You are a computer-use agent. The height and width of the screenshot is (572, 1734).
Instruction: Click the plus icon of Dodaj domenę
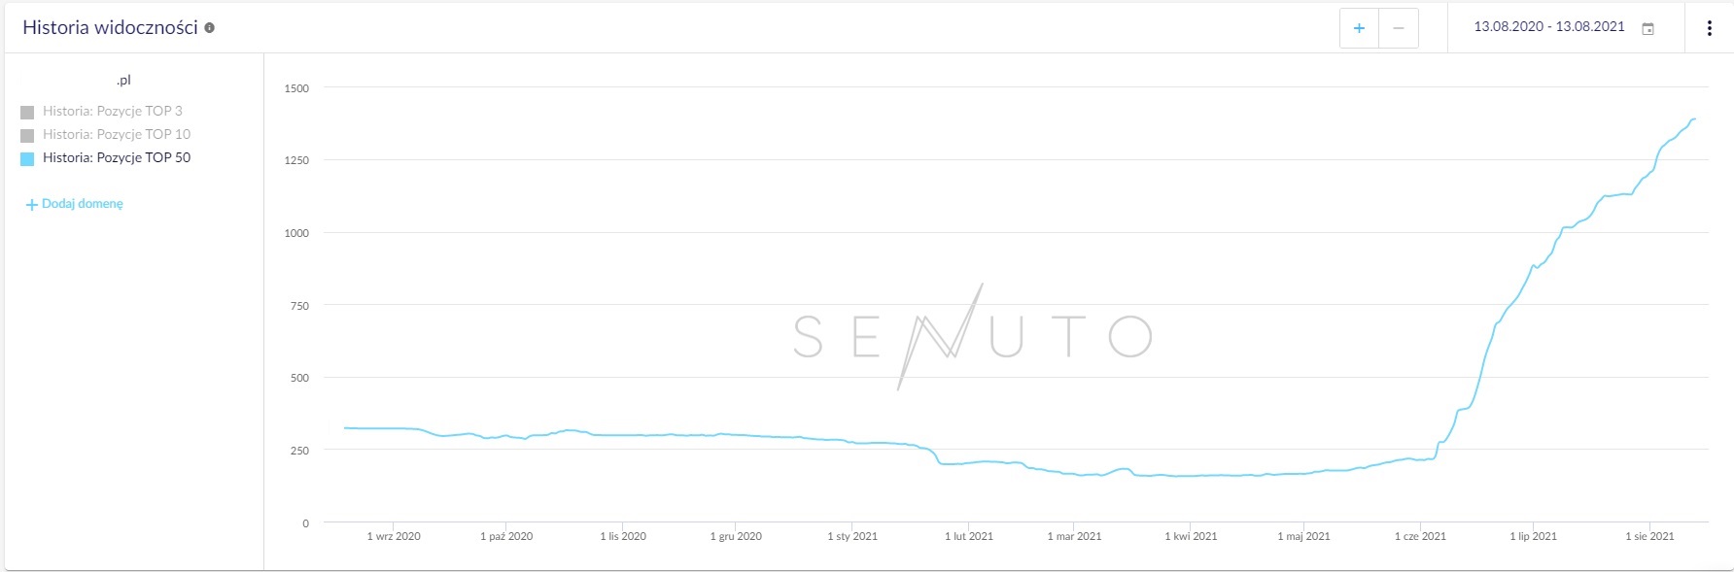coord(31,204)
